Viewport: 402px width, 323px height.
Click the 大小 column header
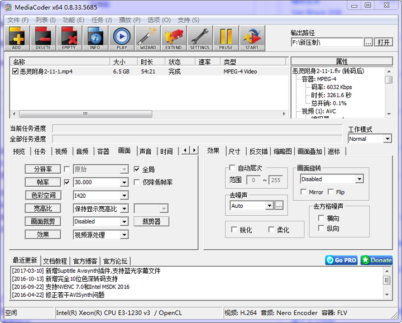[123, 61]
